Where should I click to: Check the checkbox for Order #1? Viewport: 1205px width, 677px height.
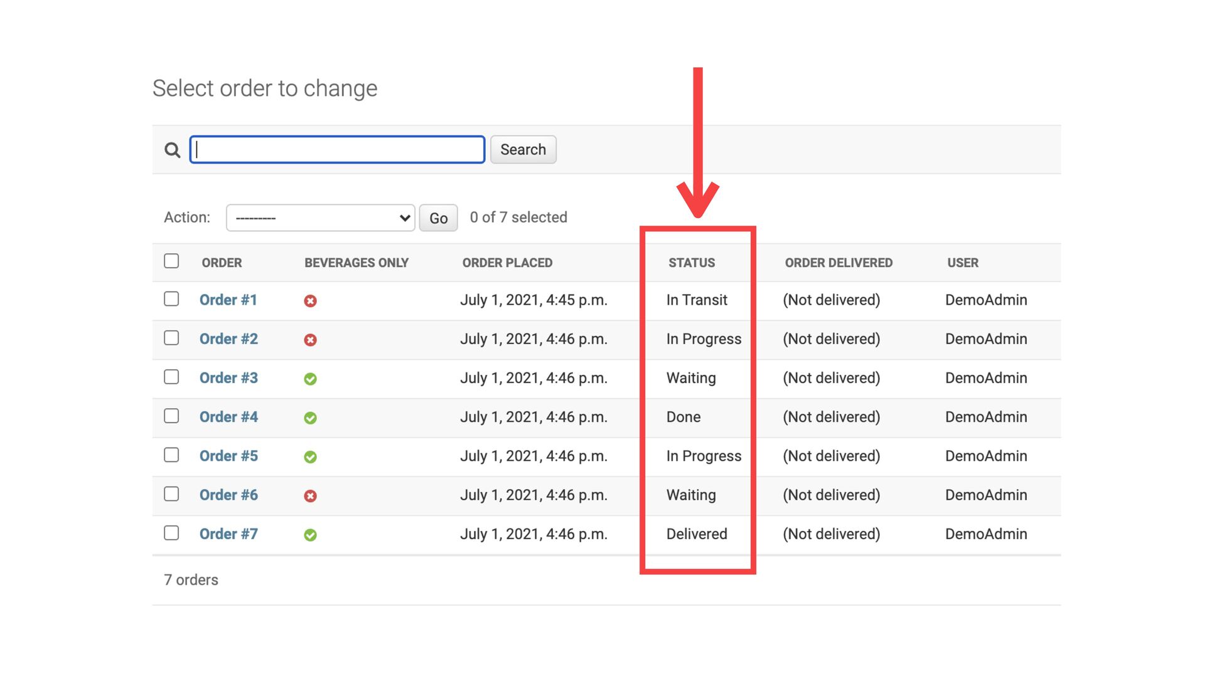171,299
